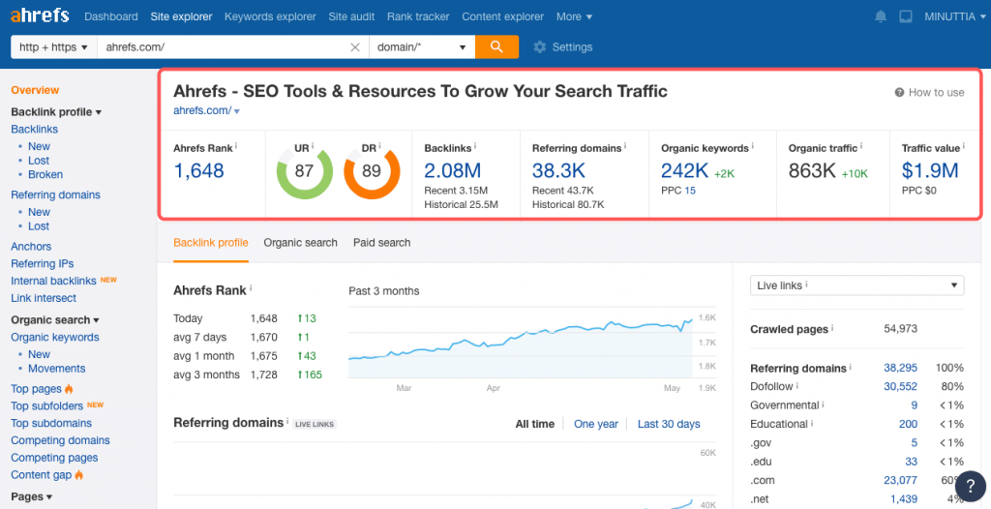Click the orange search magnifier button
This screenshot has width=991, height=509.
(496, 46)
